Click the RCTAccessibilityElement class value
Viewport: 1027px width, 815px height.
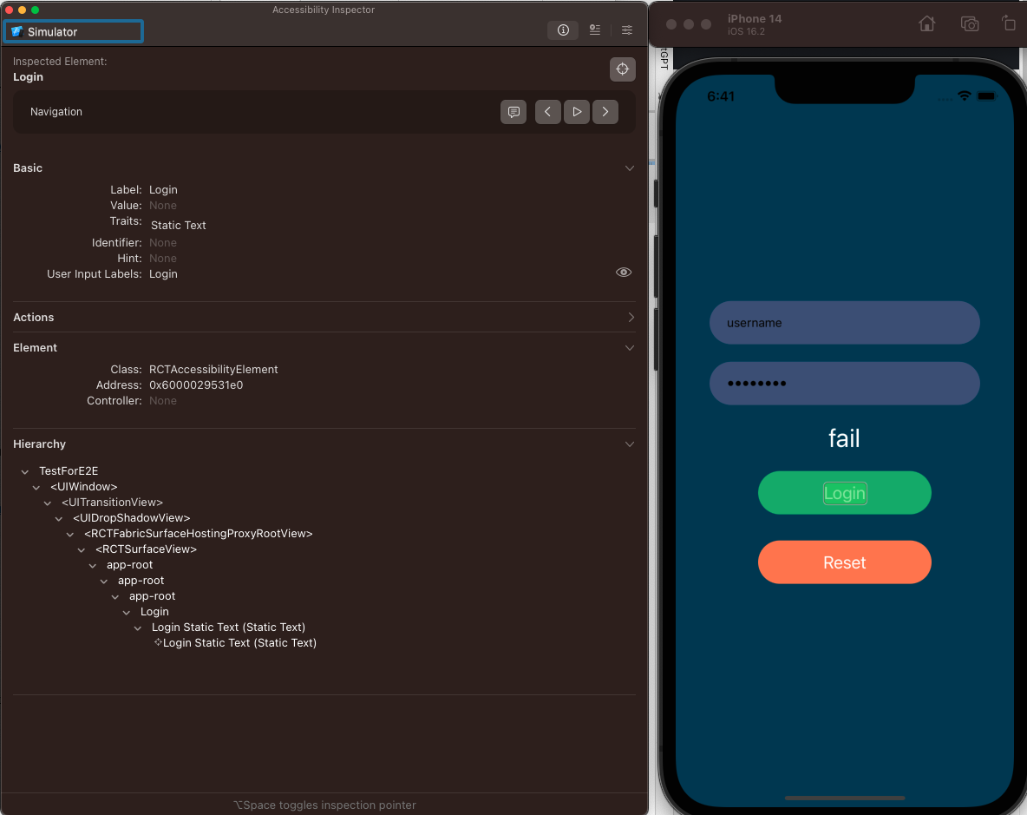tap(213, 370)
